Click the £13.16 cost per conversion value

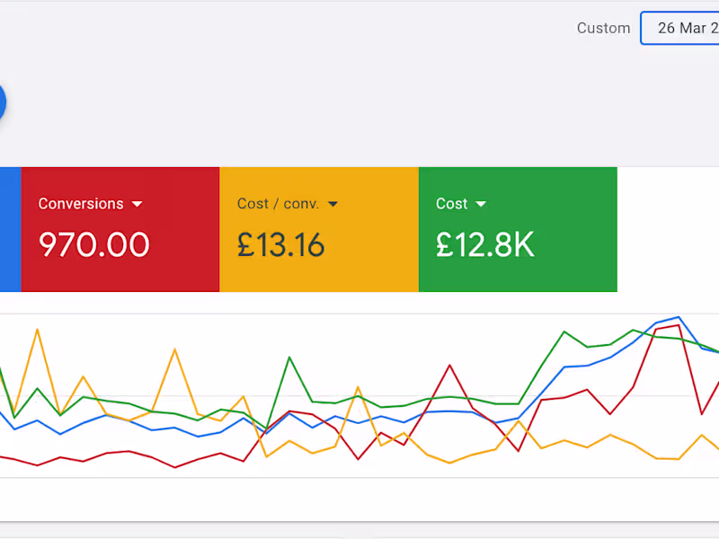point(280,244)
